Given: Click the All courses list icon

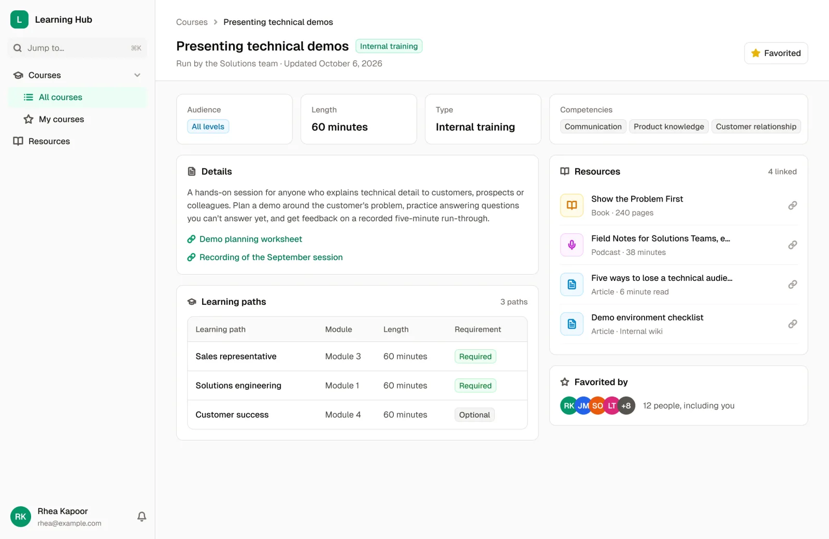Looking at the screenshot, I should point(28,97).
